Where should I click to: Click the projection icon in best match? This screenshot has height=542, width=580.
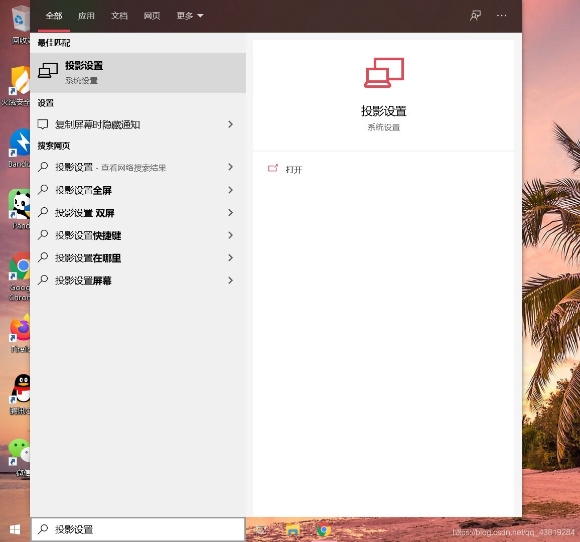48,70
